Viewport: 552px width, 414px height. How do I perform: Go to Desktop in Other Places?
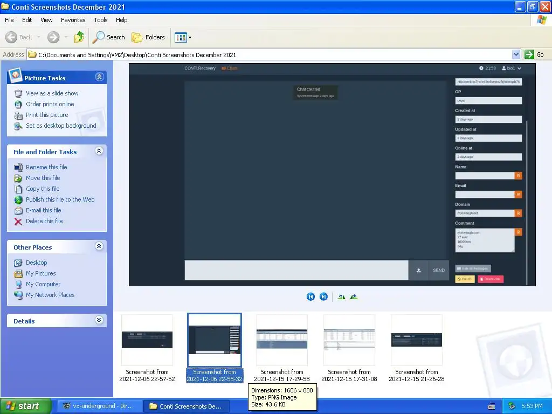(36, 263)
